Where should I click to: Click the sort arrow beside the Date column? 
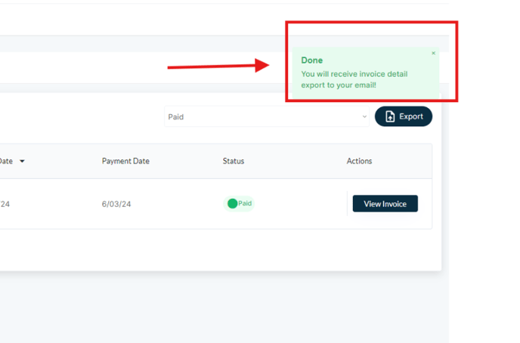click(22, 162)
